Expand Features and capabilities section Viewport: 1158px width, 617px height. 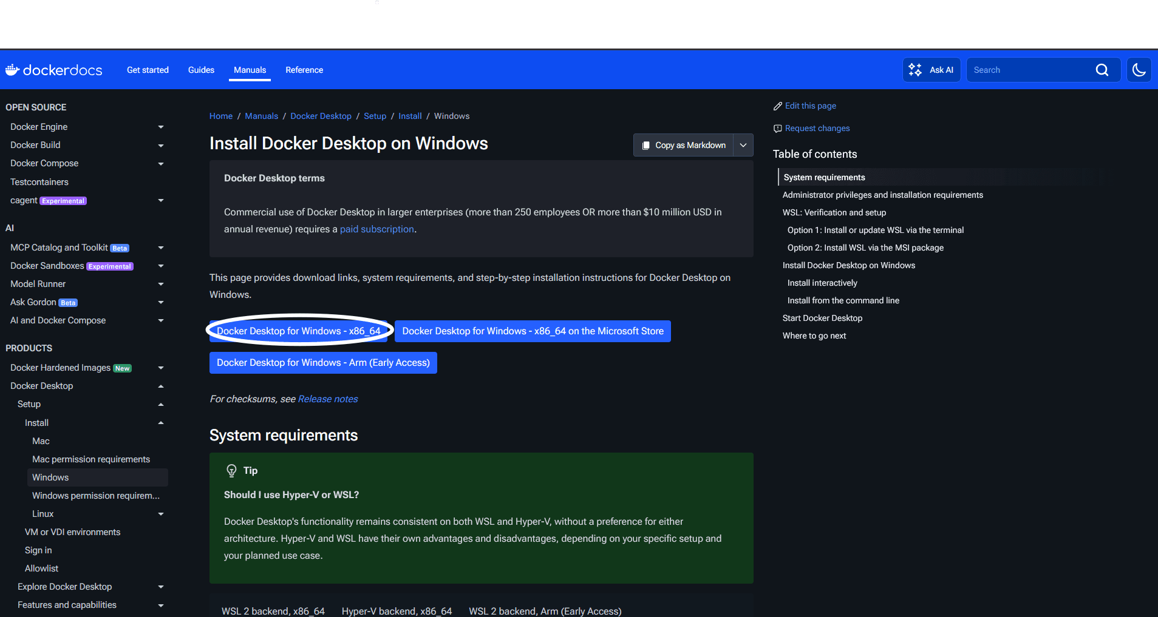[161, 605]
